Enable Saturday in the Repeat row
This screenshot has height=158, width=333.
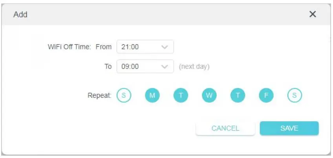tap(295, 95)
